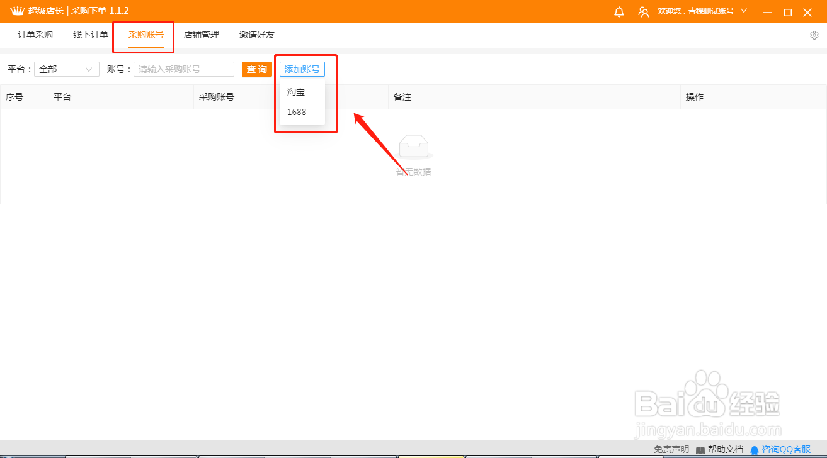The height and width of the screenshot is (458, 827).
Task: Open the 免责声明 link
Action: 671,450
